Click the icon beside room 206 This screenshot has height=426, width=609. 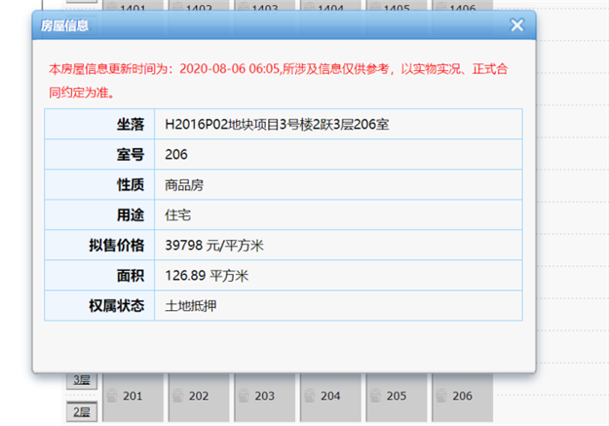[441, 396]
